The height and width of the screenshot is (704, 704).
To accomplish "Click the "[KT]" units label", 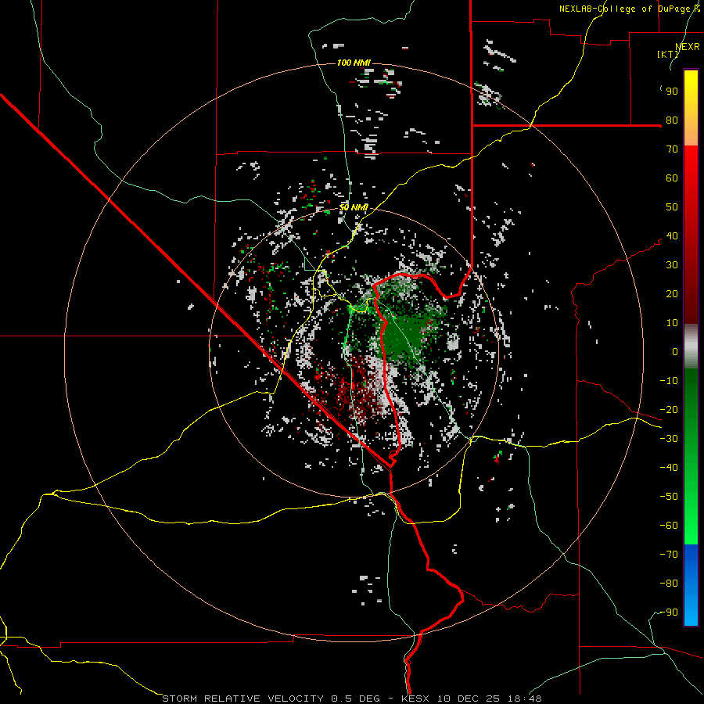I will coord(668,54).
